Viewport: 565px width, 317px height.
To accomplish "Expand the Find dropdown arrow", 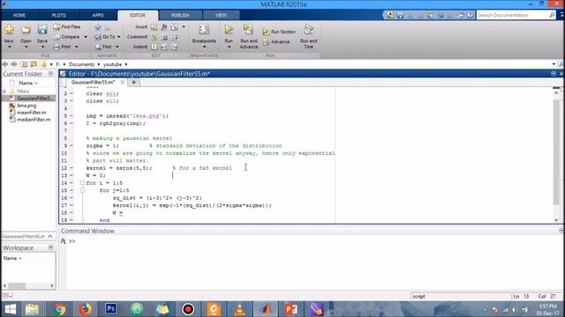I will pos(117,47).
